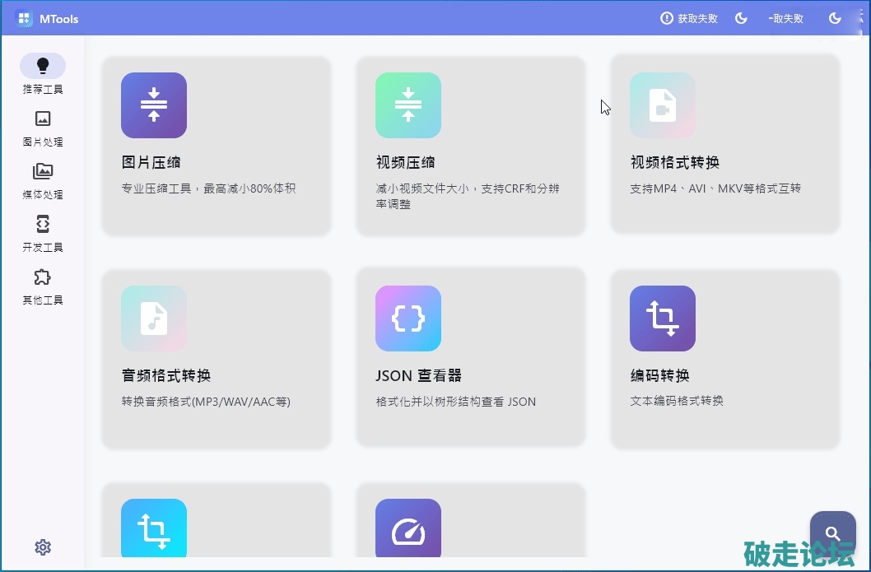871x572 pixels.
Task: Click the 获取失败 warning status
Action: pyautogui.click(x=689, y=18)
